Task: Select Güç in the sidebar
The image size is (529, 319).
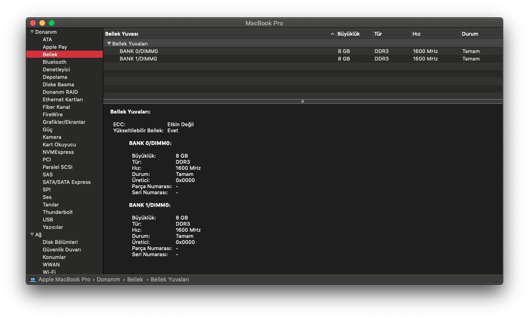Action: point(47,129)
